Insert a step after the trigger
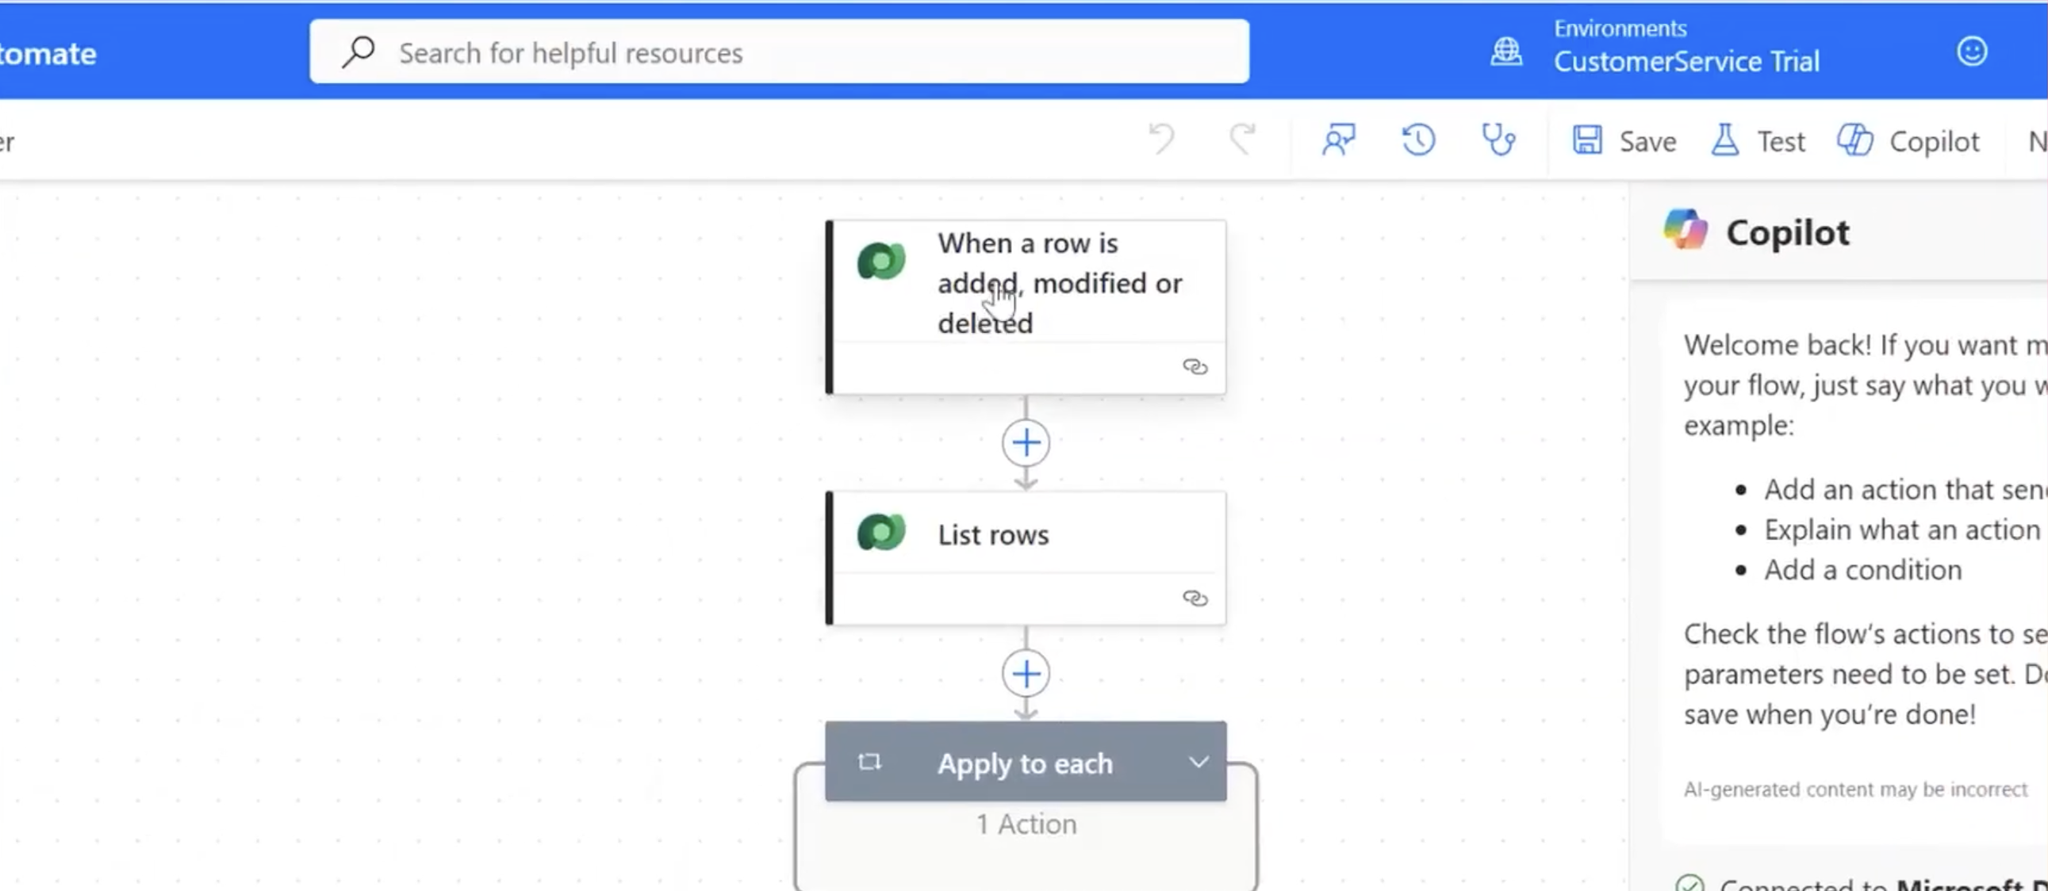2048x891 pixels. tap(1026, 442)
